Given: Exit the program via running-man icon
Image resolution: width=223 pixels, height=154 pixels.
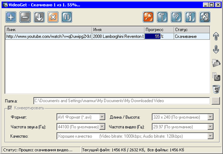Looking at the screenshot, I should point(205,17).
